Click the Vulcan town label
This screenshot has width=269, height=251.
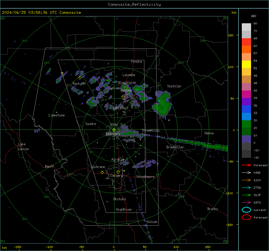(152, 222)
